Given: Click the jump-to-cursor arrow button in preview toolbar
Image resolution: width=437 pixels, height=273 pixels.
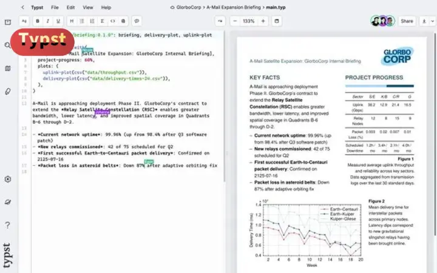Looking at the screenshot, I should (220, 21).
